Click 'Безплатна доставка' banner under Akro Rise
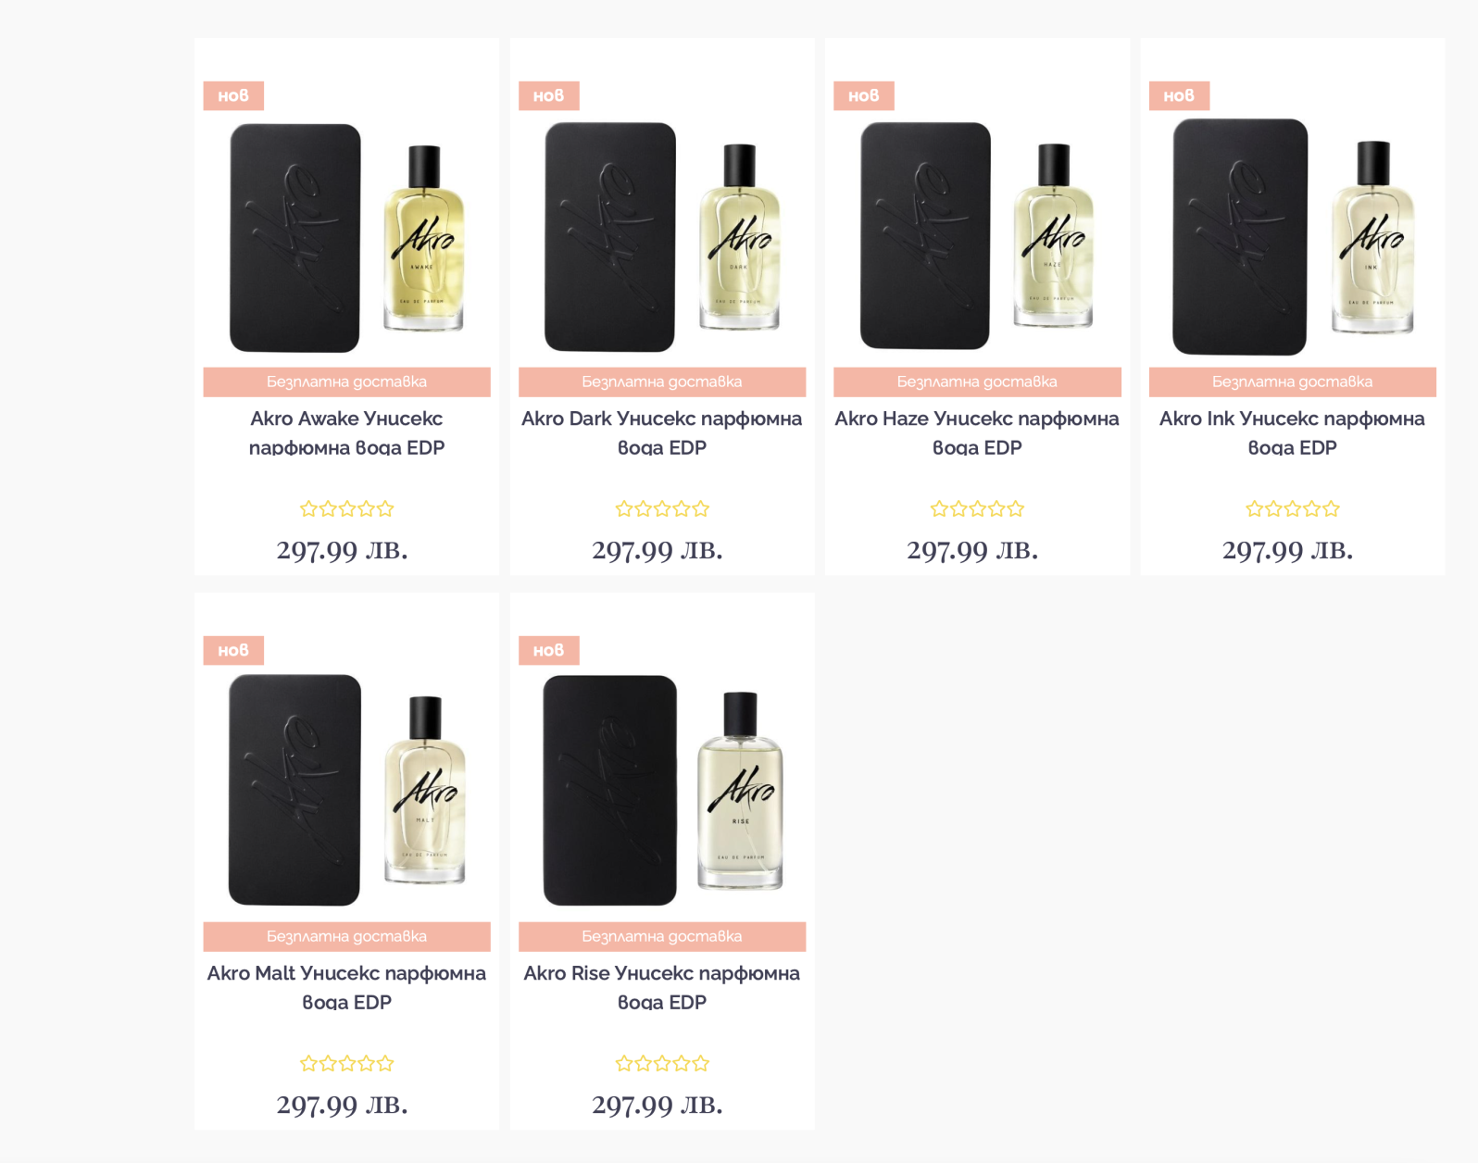This screenshot has height=1163, width=1478. (x=661, y=936)
